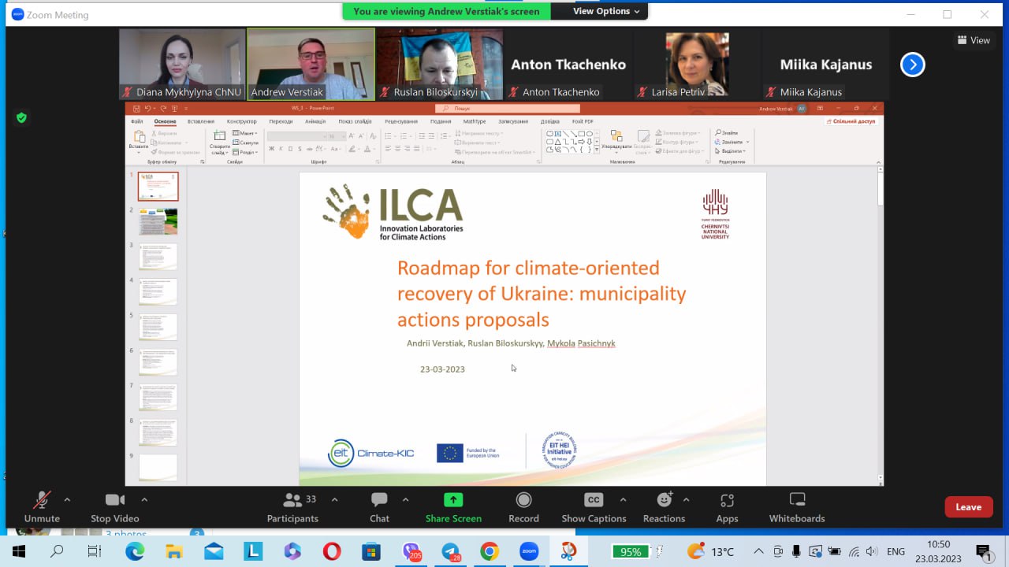Show next participants with blue arrow
The image size is (1009, 567).
tap(912, 65)
